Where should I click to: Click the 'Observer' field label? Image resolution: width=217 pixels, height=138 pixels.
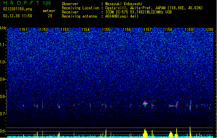point(70,4)
